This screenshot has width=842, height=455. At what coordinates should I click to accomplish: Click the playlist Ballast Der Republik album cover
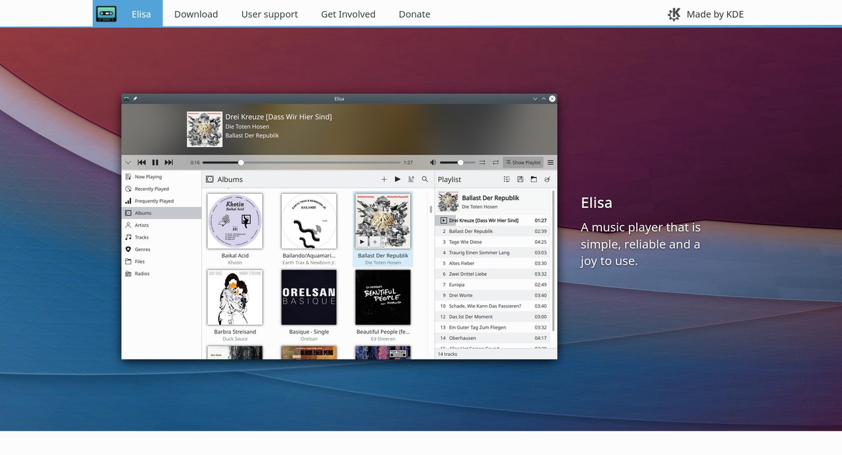pyautogui.click(x=448, y=202)
